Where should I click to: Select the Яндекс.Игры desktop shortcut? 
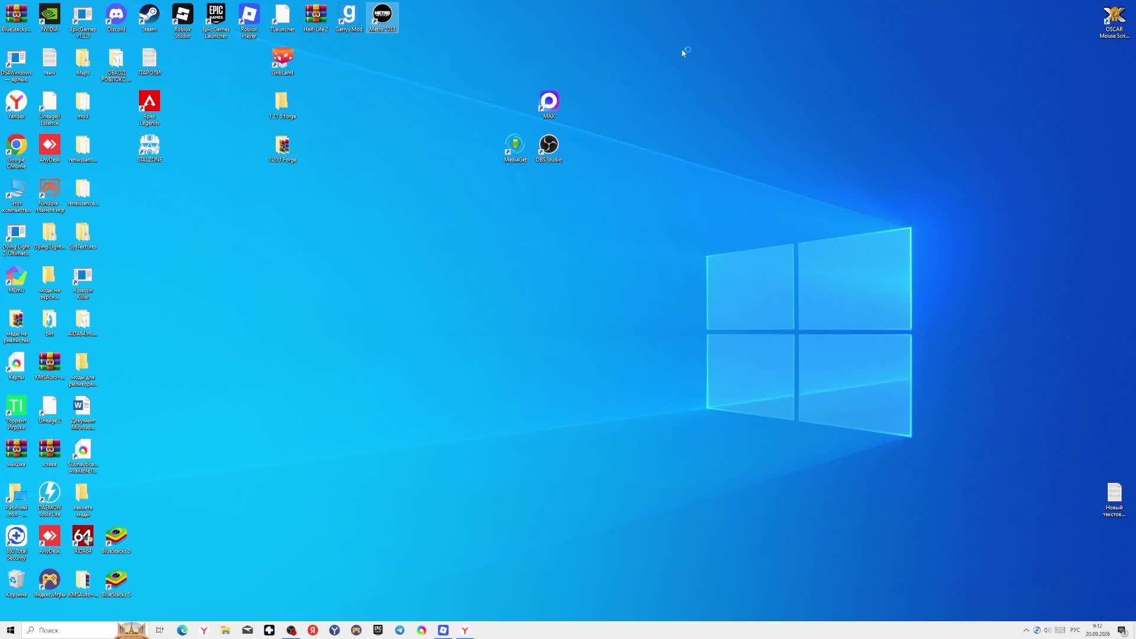click(x=50, y=583)
